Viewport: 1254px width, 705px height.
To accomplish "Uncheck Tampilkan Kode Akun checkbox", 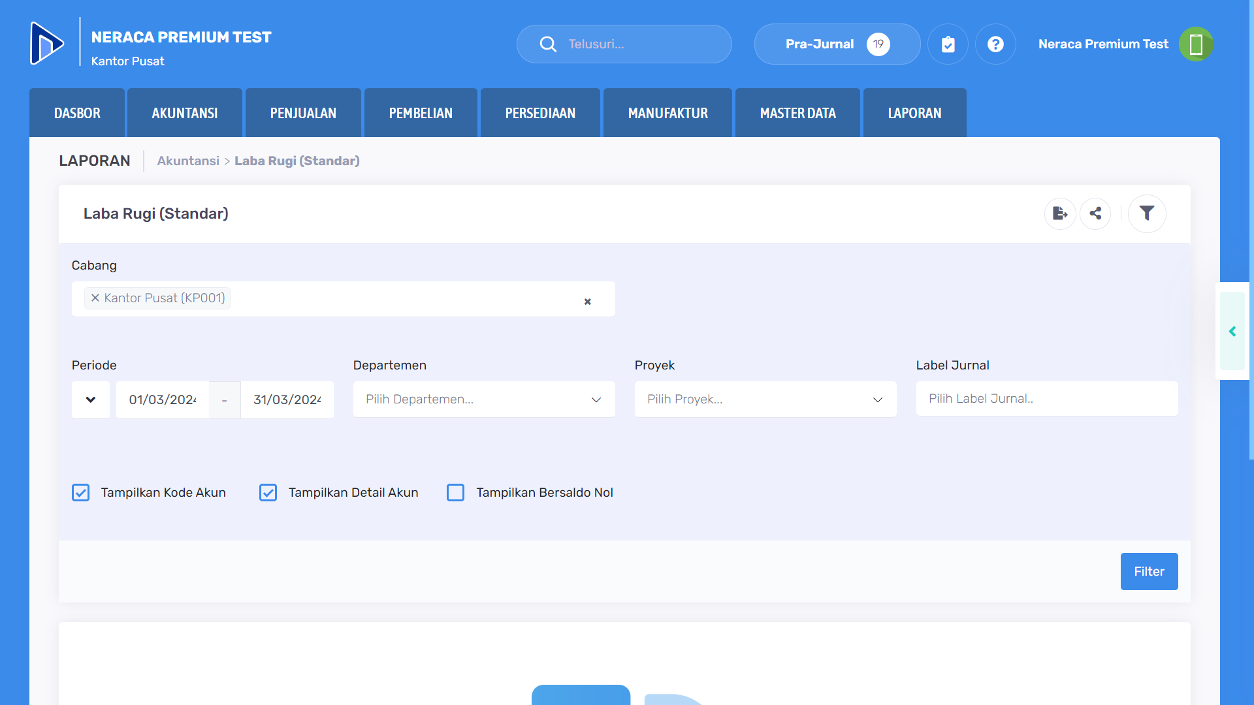I will pos(80,492).
